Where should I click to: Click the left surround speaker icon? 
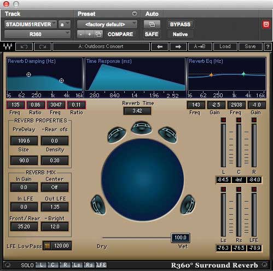(x=98, y=204)
